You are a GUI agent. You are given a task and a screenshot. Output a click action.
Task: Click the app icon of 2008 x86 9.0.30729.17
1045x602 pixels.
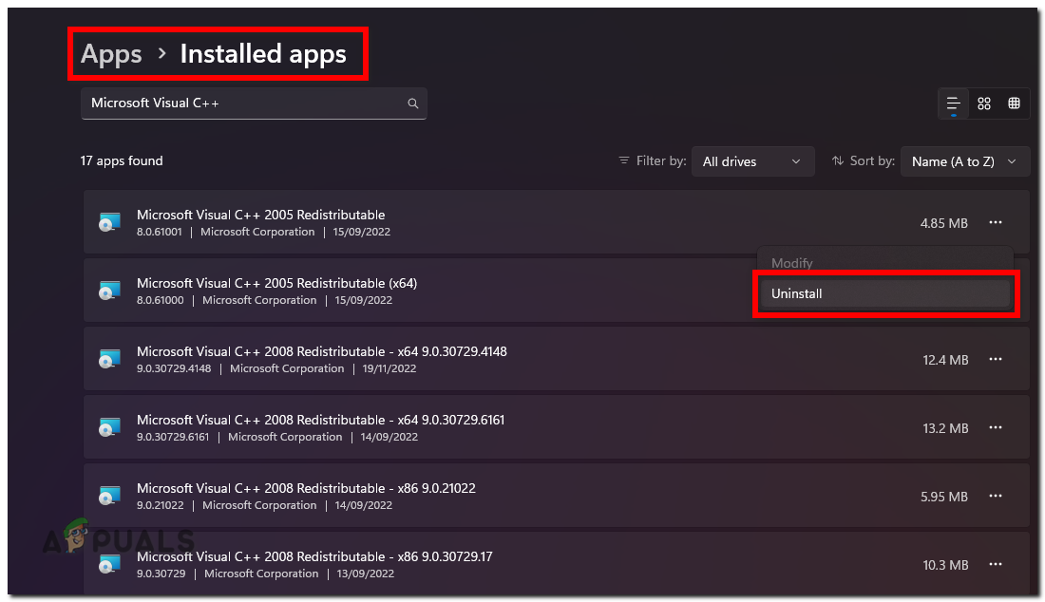tap(109, 565)
